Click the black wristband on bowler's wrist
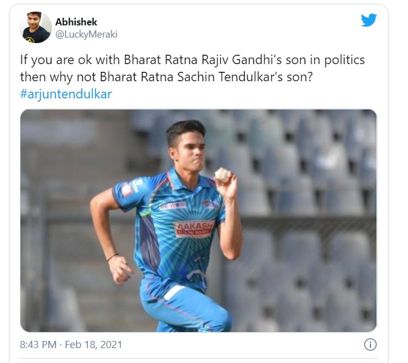The image size is (408, 363). 113,257
